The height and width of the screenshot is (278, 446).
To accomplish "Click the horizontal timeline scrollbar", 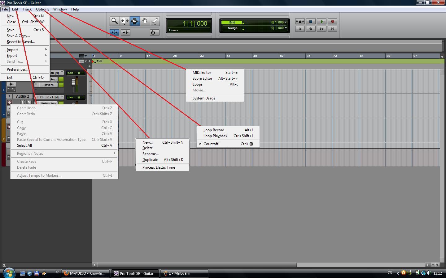I will 197,265.
